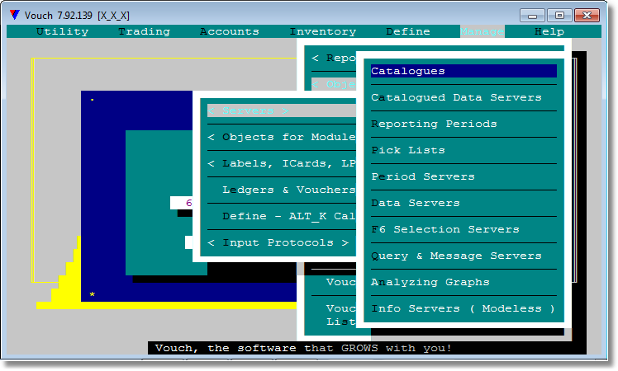This screenshot has width=618, height=371.
Task: Choose Define - ALT_K Calculator item
Action: [289, 216]
